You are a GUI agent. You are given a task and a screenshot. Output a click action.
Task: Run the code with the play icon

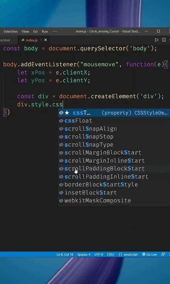click(x=157, y=40)
